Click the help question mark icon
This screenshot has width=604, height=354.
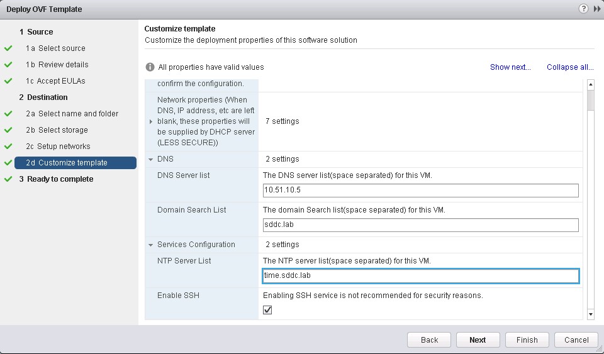(x=584, y=9)
